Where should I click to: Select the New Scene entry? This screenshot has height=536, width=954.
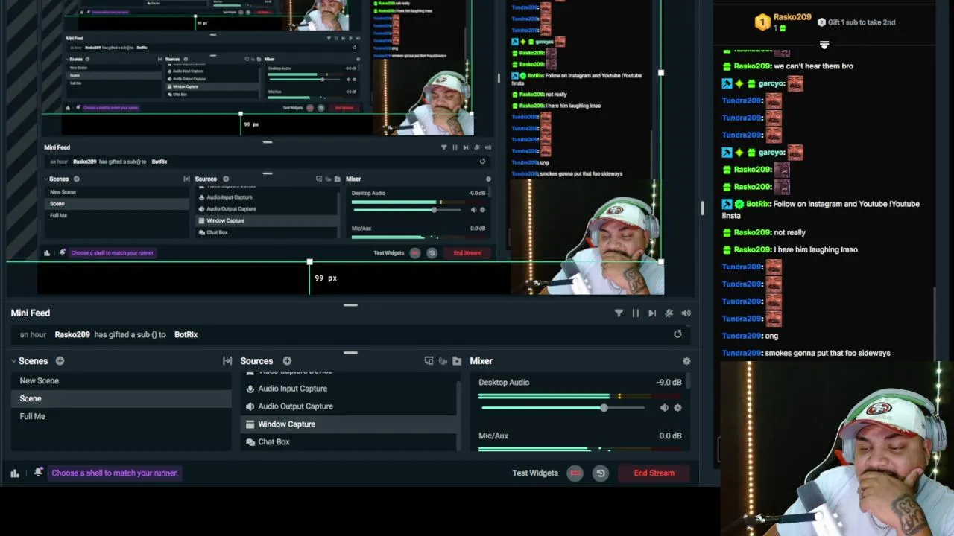[121, 380]
